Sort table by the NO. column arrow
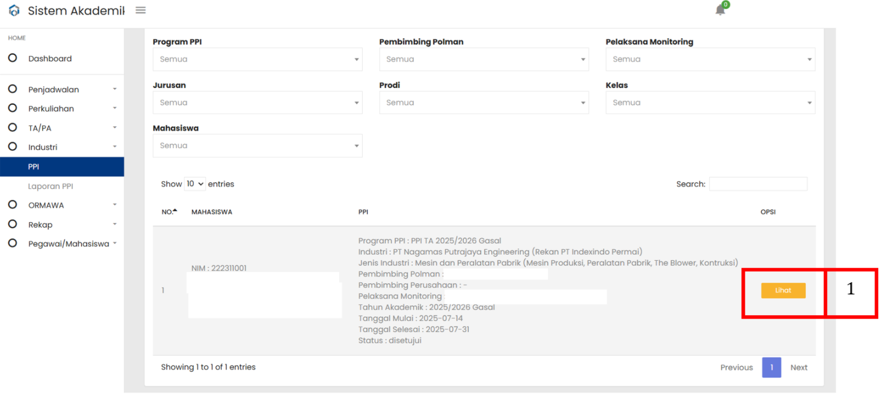 pyautogui.click(x=175, y=210)
